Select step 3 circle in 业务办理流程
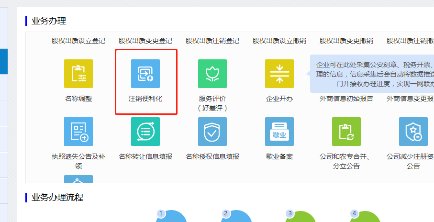 pos(300,216)
